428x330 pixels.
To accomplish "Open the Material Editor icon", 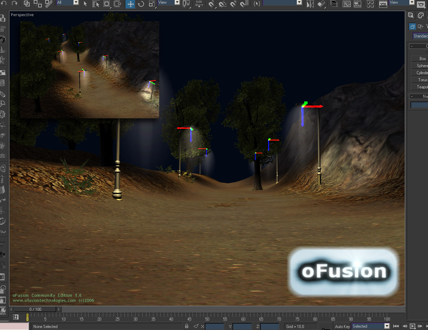I will pos(370,4).
